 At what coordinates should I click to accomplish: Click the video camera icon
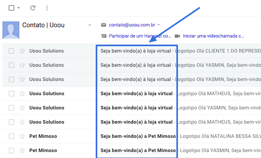178,36
